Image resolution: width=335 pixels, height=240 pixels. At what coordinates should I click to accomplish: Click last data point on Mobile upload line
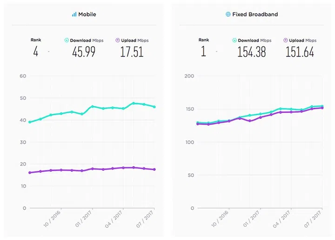[154, 169]
